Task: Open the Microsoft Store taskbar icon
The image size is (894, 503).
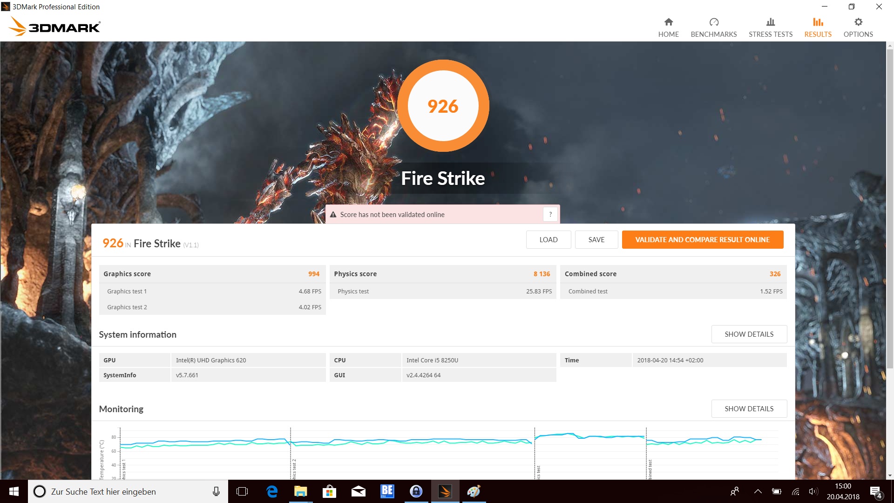Action: point(329,491)
